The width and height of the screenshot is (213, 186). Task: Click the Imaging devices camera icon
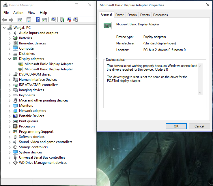tap(15, 90)
